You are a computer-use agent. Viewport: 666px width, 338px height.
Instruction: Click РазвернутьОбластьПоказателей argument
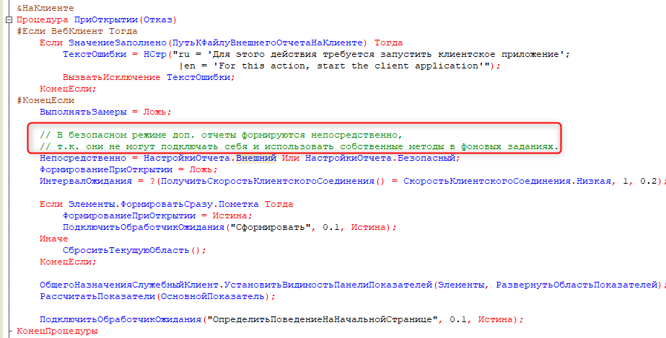pyautogui.click(x=577, y=285)
